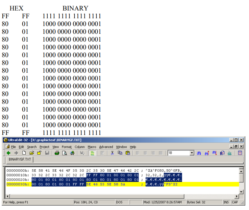The height and width of the screenshot is (210, 249).
Task: Click the highlighted 00000030h offset row label
Action: (x=18, y=184)
